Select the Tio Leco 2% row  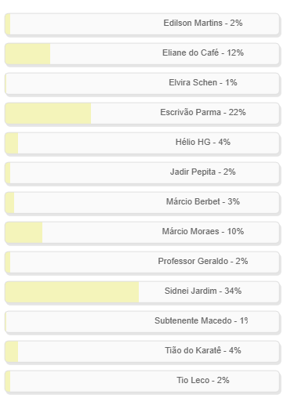[142, 381]
